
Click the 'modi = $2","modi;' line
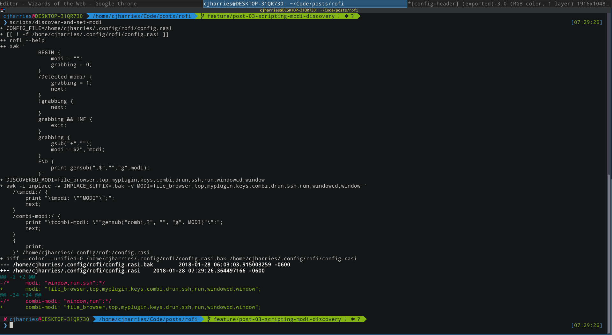coord(78,150)
